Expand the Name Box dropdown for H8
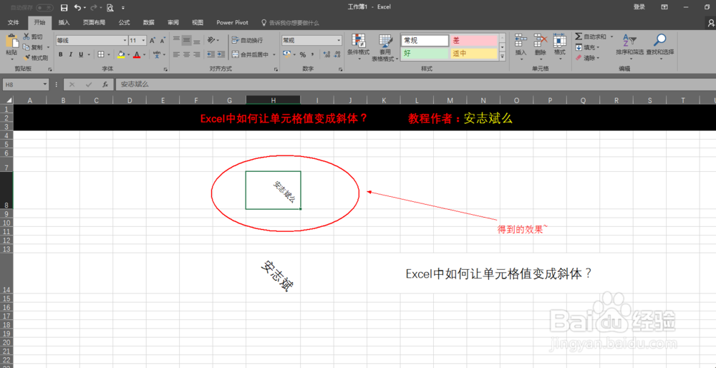Image resolution: width=716 pixels, height=368 pixels. 44,84
